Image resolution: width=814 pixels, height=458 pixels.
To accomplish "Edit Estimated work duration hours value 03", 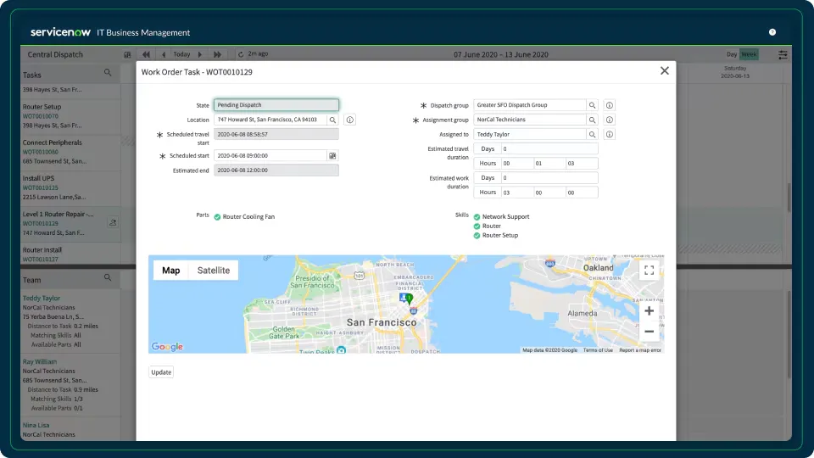I will 517,193.
